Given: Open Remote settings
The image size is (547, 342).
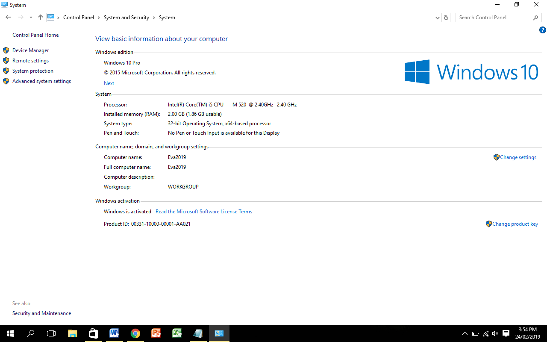Looking at the screenshot, I should coord(31,61).
